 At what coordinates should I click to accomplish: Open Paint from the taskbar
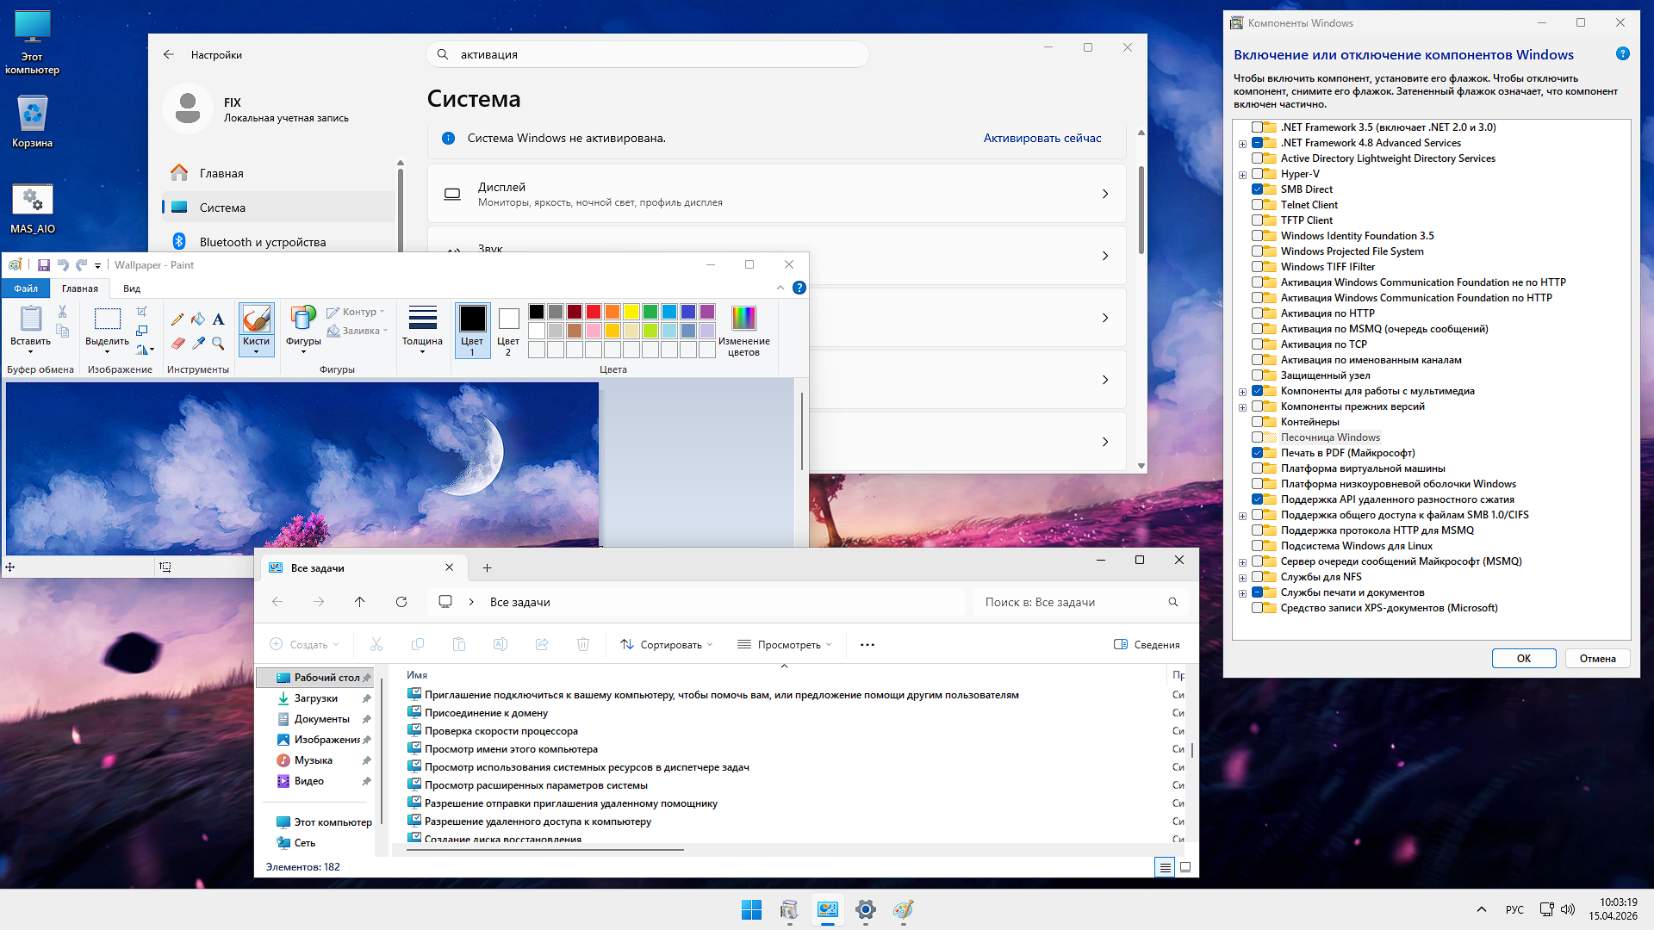coord(904,909)
